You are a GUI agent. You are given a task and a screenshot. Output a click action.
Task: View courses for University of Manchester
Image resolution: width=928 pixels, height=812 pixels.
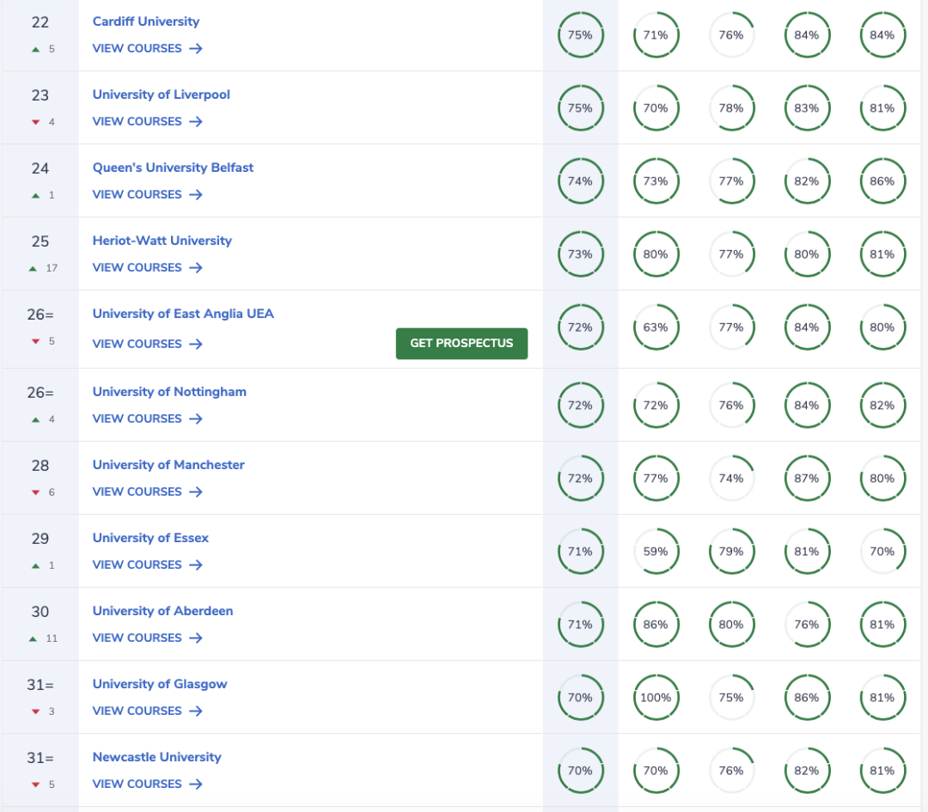point(148,491)
